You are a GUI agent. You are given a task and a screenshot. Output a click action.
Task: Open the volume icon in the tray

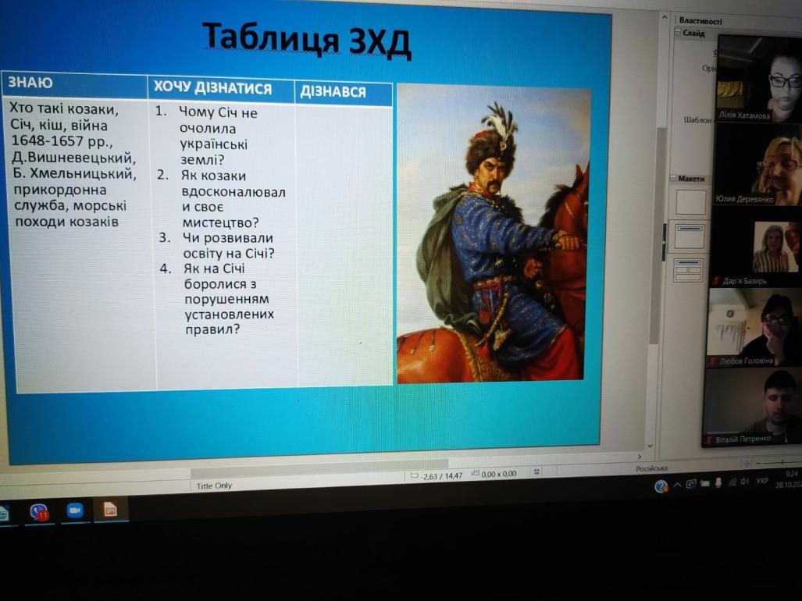[745, 482]
